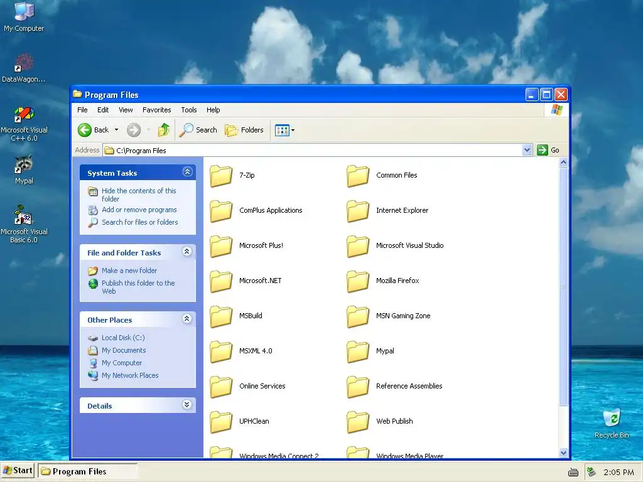Screen dimensions: 643x482
Task: Go up one folder level icon
Action: (164, 130)
